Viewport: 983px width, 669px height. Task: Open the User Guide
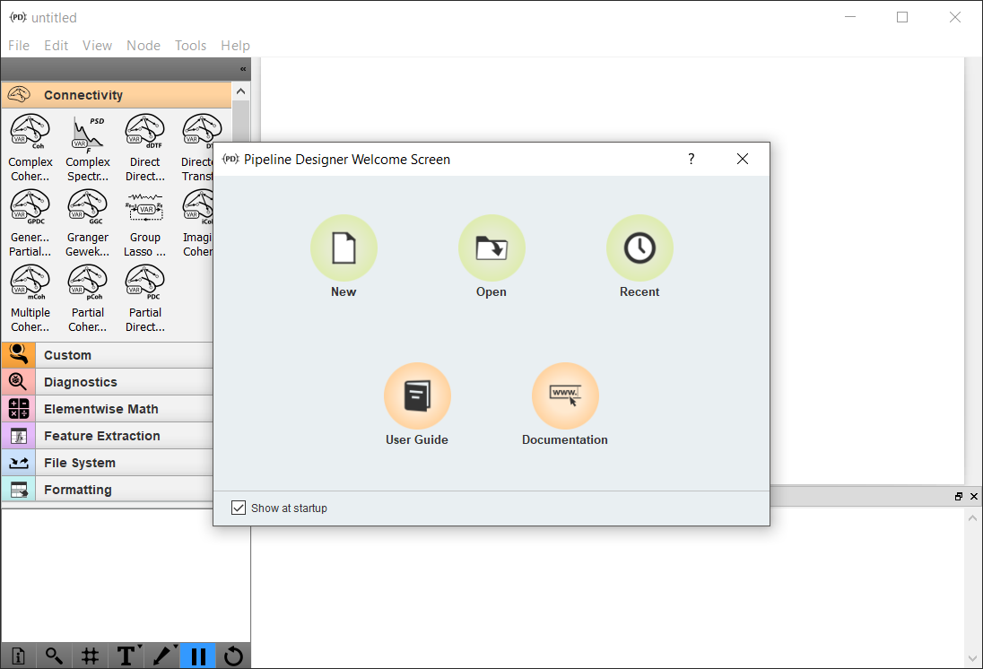coord(417,396)
